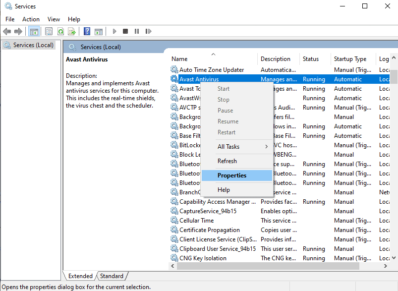This screenshot has width=398, height=291.
Task: Click the vertical scrollbar up arrow
Action: coord(394,58)
